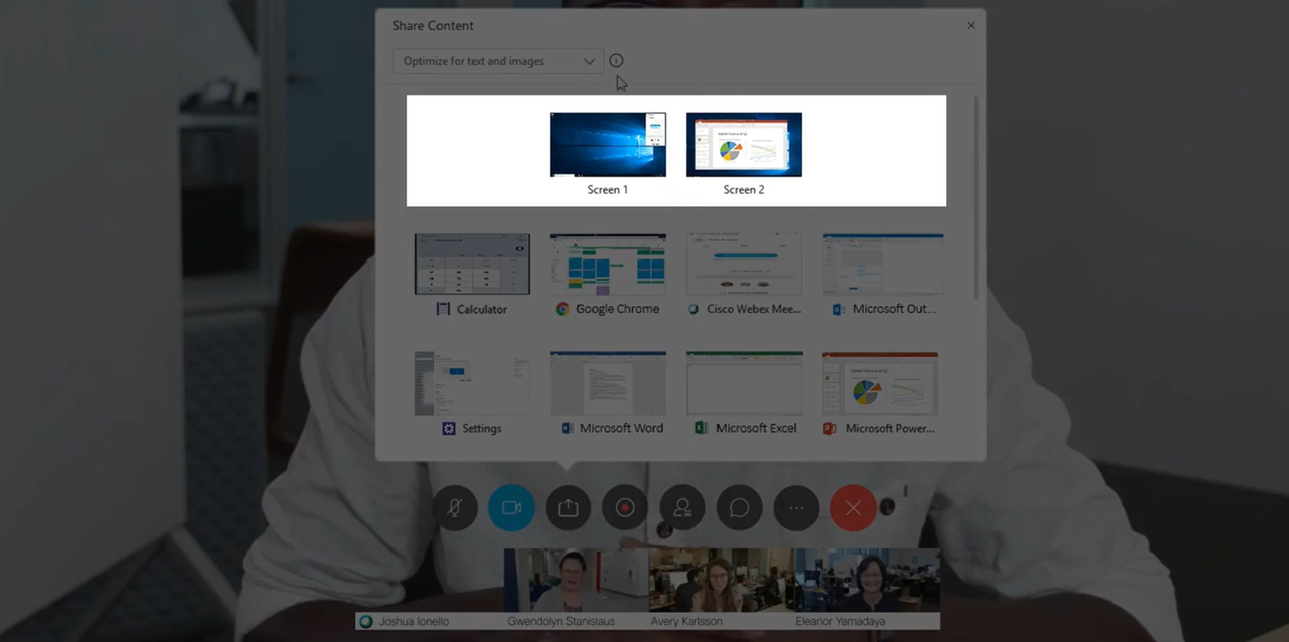Click the Screen 1 label text

[608, 189]
